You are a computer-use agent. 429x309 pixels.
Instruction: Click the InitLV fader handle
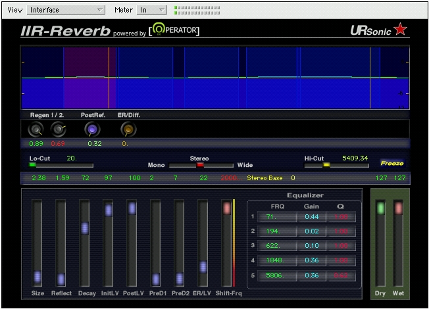click(109, 210)
